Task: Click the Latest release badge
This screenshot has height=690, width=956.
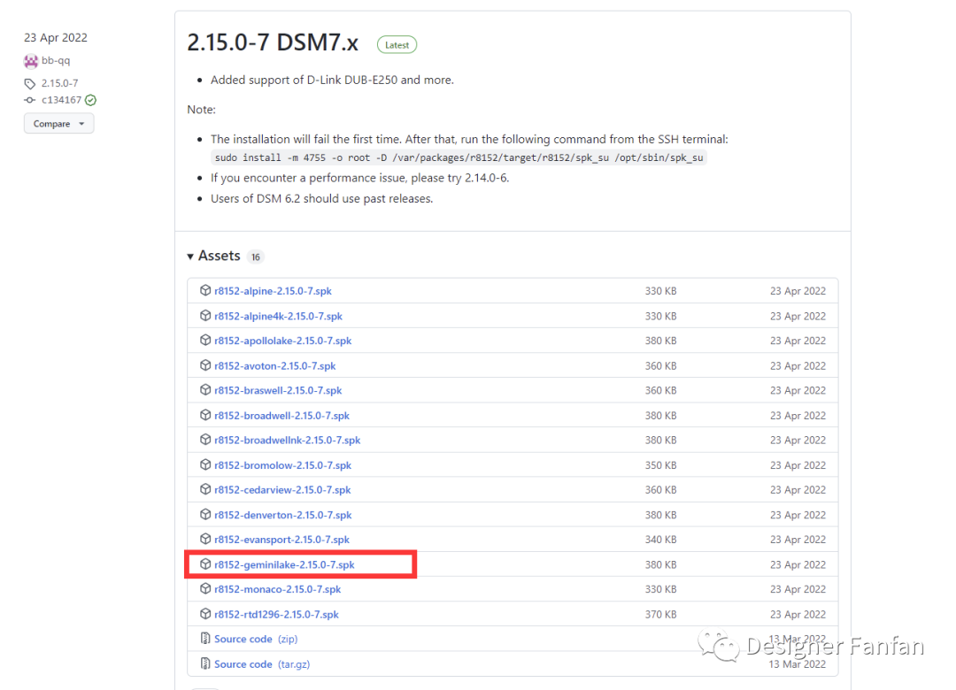Action: coord(397,44)
